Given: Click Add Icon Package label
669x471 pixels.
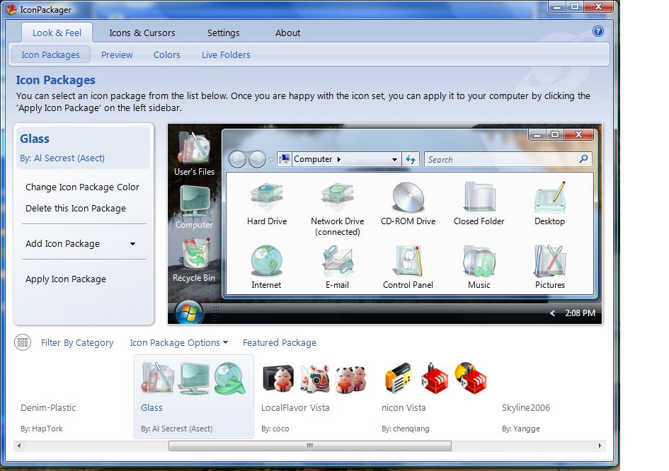Looking at the screenshot, I should (x=63, y=244).
